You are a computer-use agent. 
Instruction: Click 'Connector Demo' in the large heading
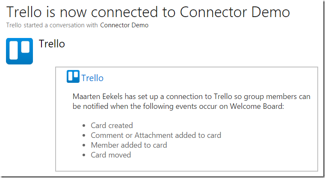pyautogui.click(x=235, y=12)
